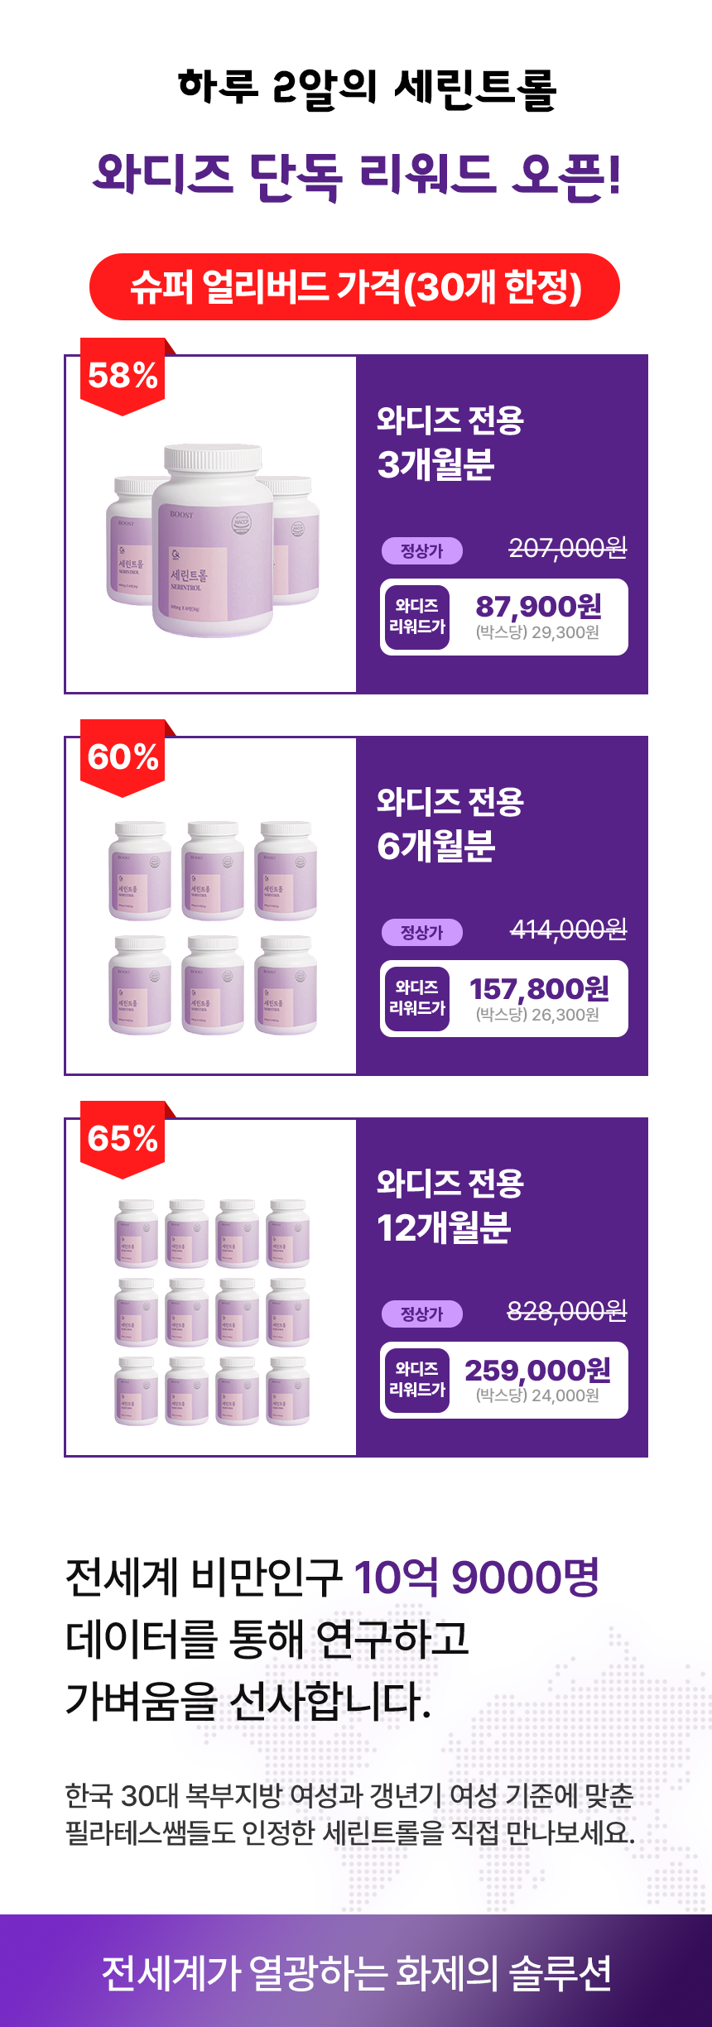This screenshot has width=712, height=2027.
Task: Click the 65% discount badge
Action: [123, 1139]
